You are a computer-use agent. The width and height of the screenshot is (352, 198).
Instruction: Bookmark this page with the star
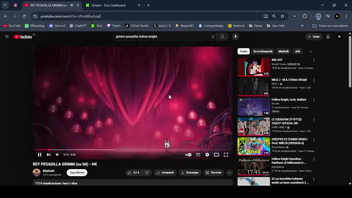pyautogui.click(x=282, y=16)
